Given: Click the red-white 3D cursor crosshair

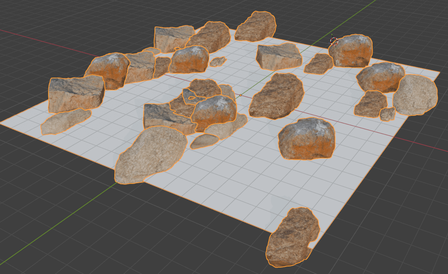Looking at the screenshot, I should tap(334, 41).
